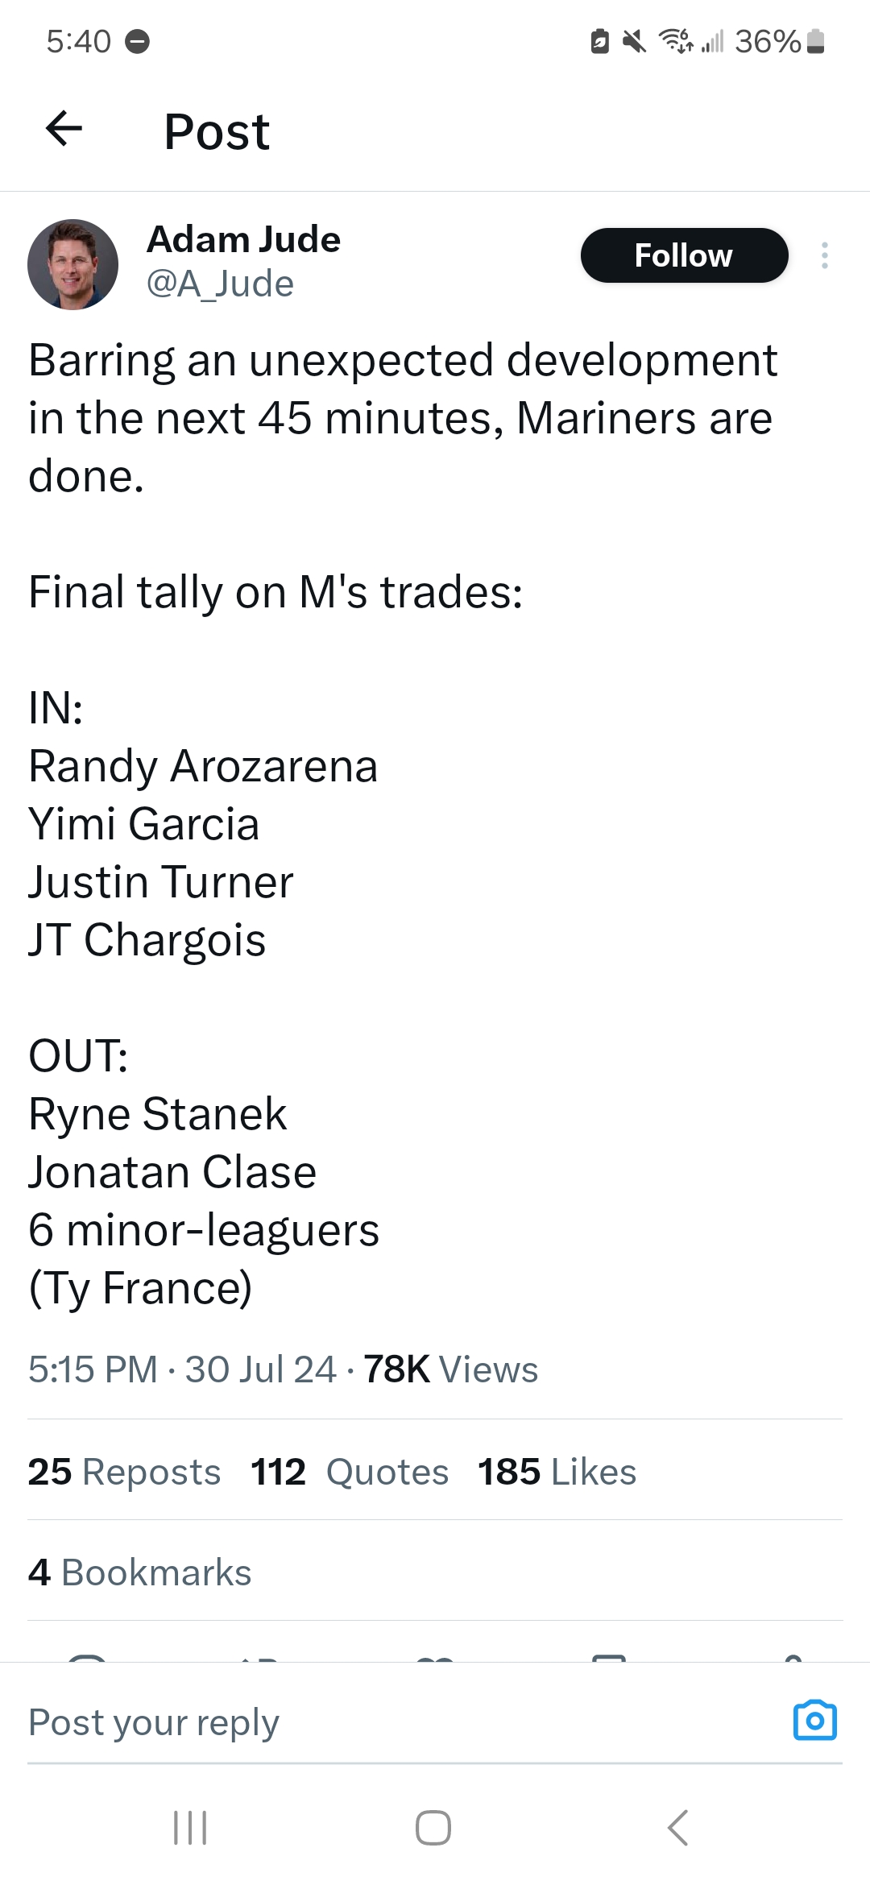870x1885 pixels.
Task: Tap the battery icon in status bar
Action: (815, 40)
